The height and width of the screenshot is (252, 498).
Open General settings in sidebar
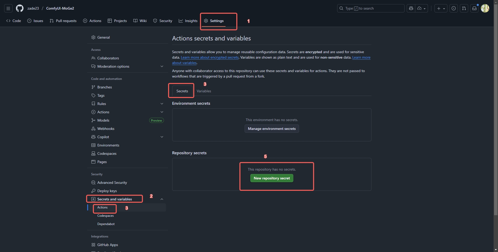click(x=128, y=37)
